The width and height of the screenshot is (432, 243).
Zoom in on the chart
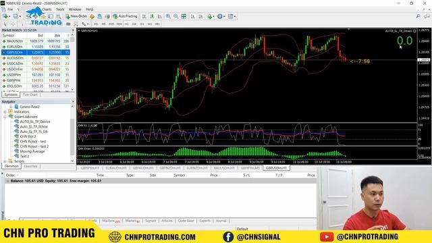pos(168,16)
